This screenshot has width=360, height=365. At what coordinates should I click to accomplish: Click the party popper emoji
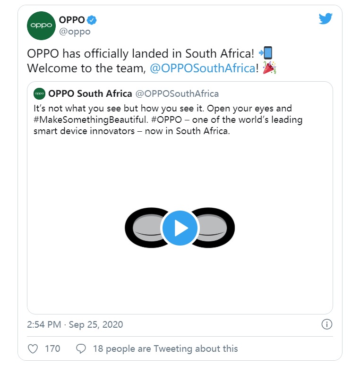coord(269,68)
